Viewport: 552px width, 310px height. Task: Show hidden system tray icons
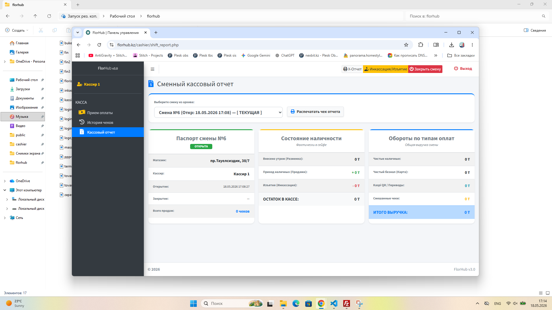(x=477, y=303)
